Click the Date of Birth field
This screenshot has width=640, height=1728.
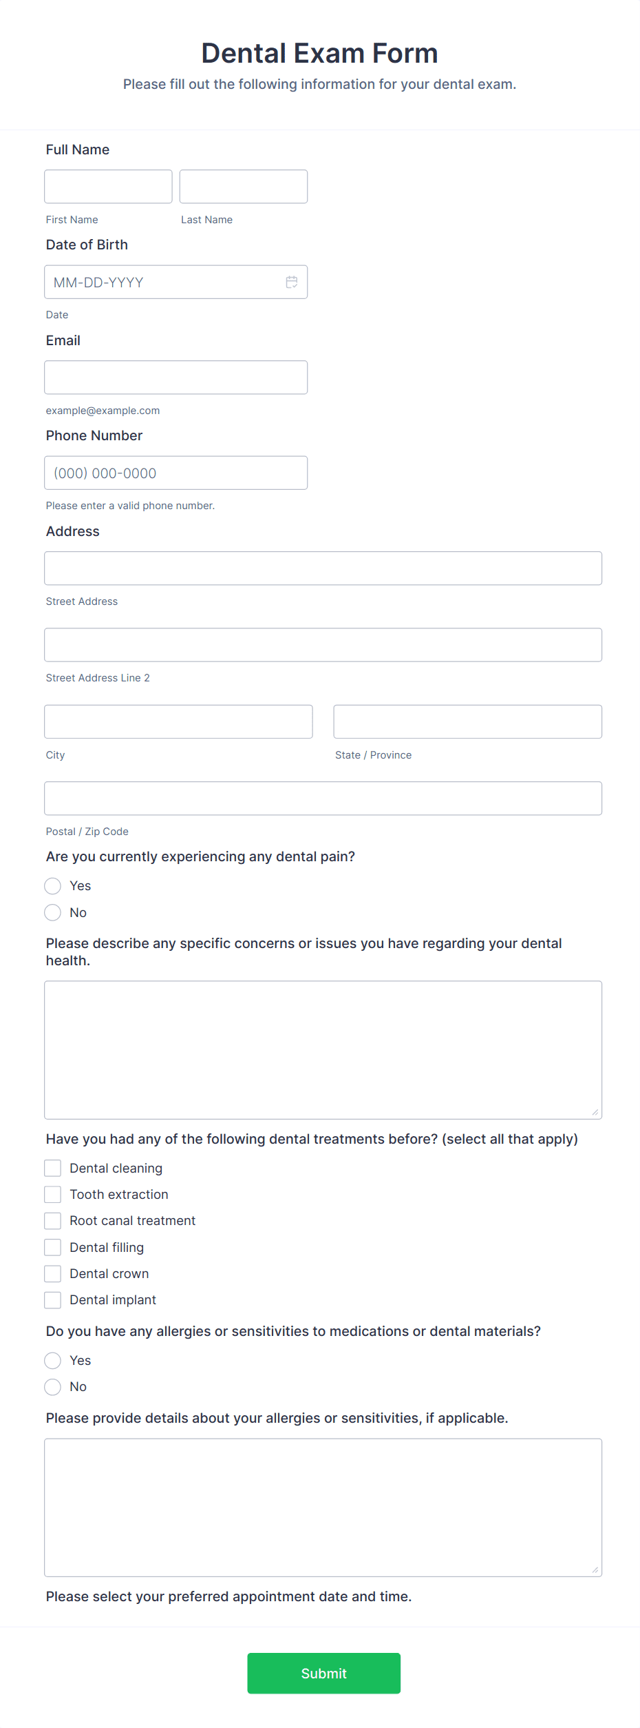175,282
